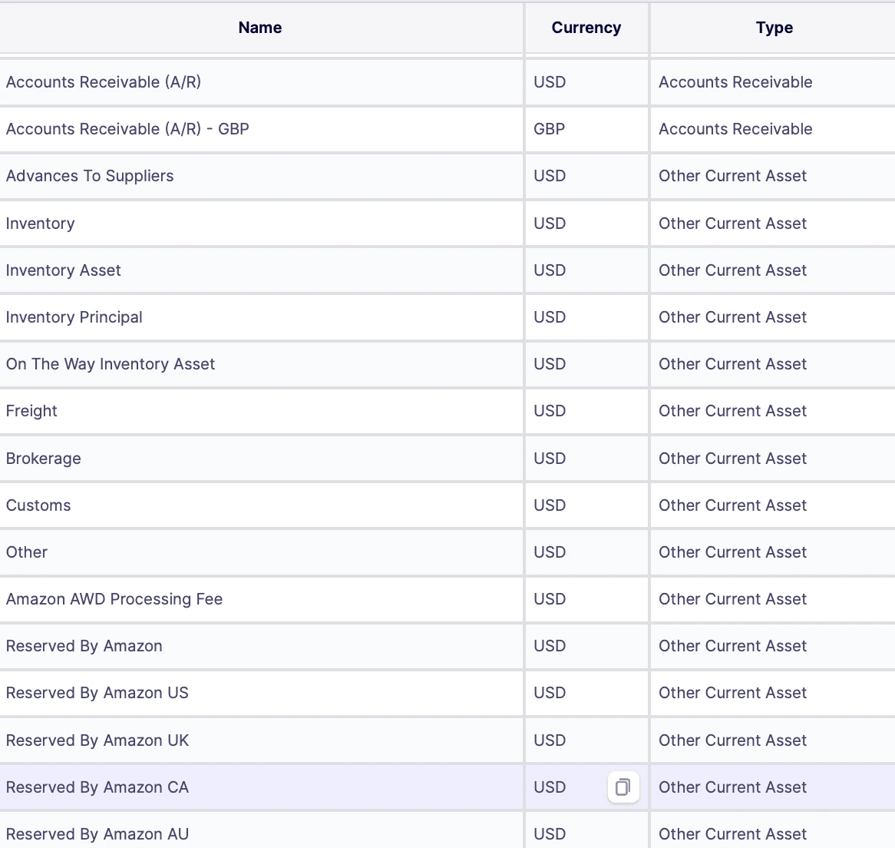The image size is (895, 848).
Task: Select the Reserved By Amazon AU row
Action: [x=97, y=834]
